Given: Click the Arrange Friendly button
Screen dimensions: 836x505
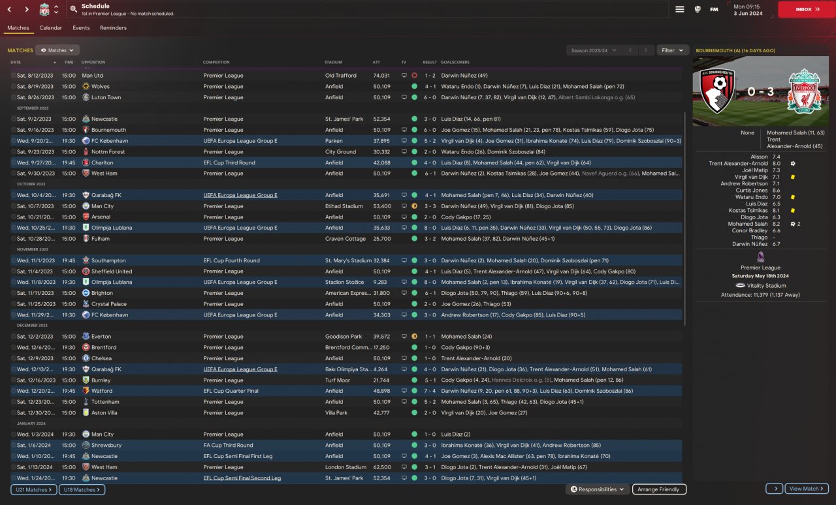Looking at the screenshot, I should click(x=658, y=489).
